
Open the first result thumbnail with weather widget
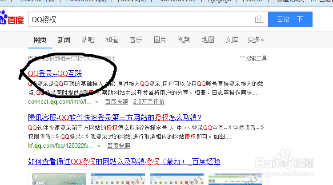[x=59, y=179]
